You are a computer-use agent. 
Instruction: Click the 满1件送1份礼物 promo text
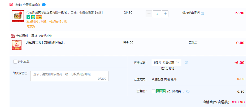tap(42, 36)
